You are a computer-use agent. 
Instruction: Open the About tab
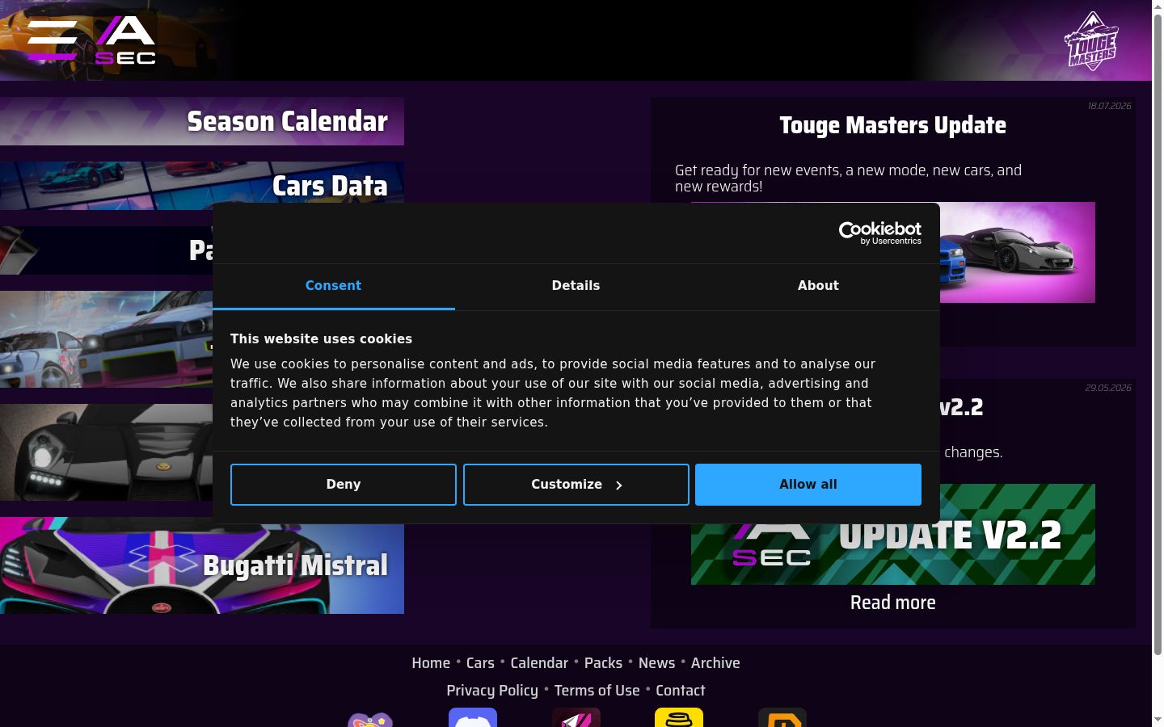coord(818,286)
